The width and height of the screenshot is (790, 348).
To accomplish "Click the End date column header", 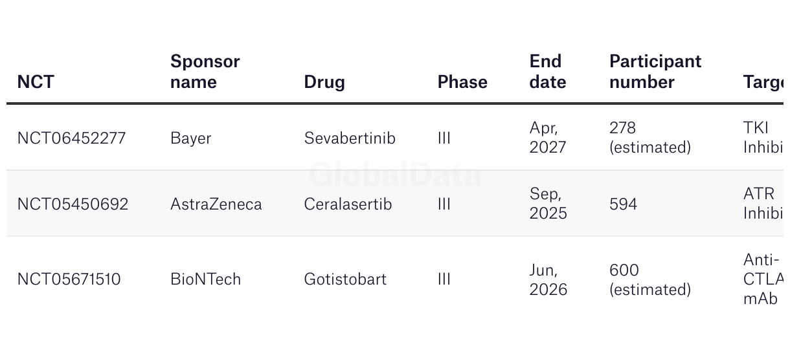I will [547, 72].
